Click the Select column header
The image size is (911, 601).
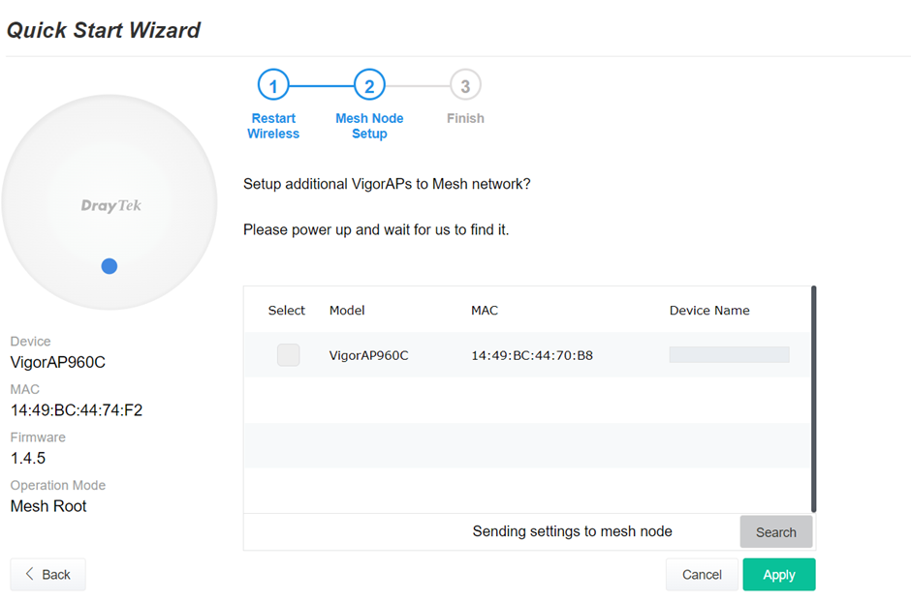[287, 311]
